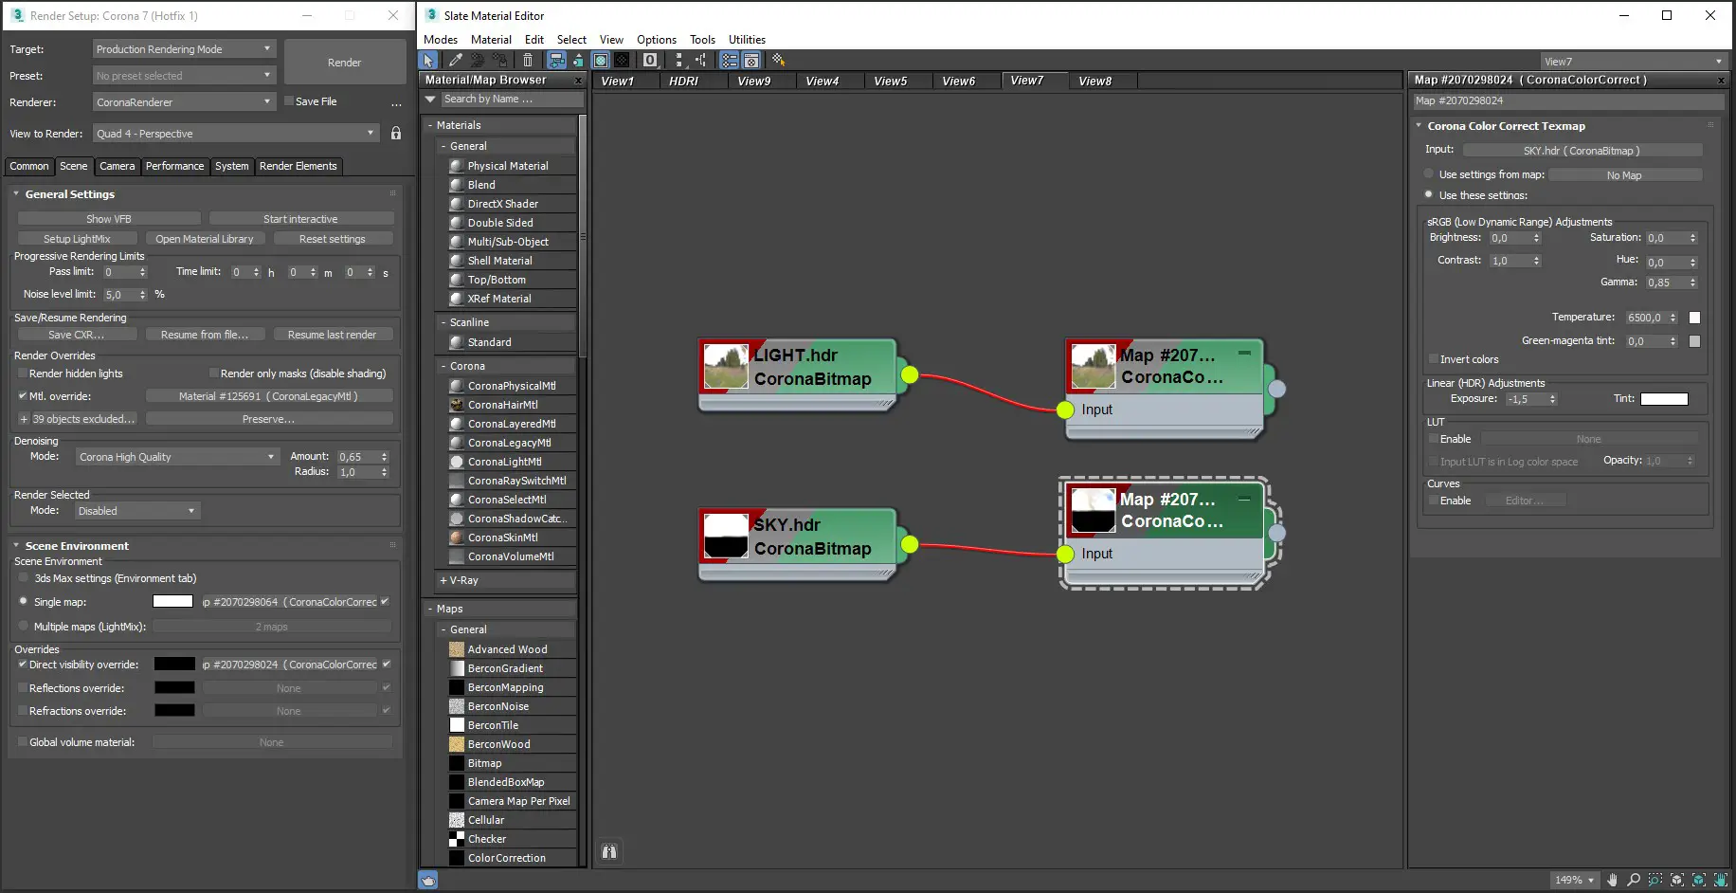Pick material from object with eyedropper icon
This screenshot has width=1736, height=893.
456,60
